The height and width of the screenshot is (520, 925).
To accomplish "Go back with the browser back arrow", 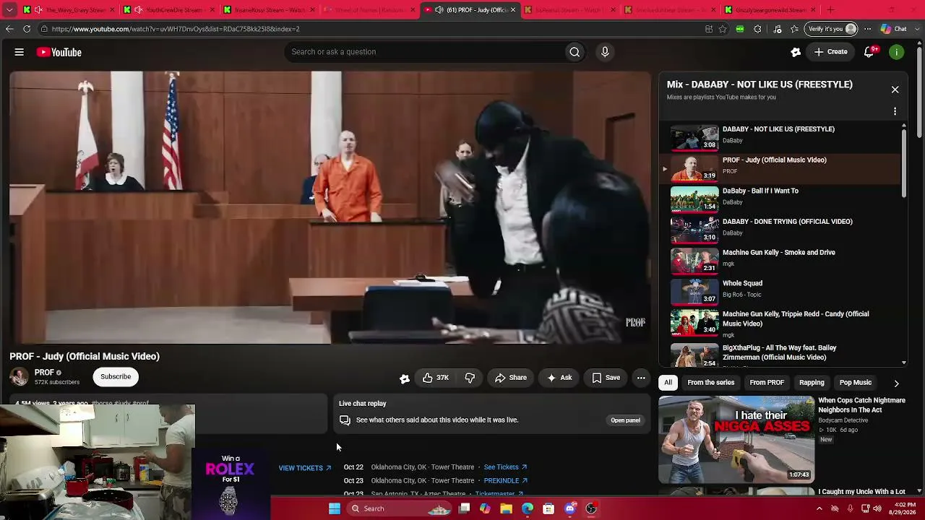I will 9,29.
